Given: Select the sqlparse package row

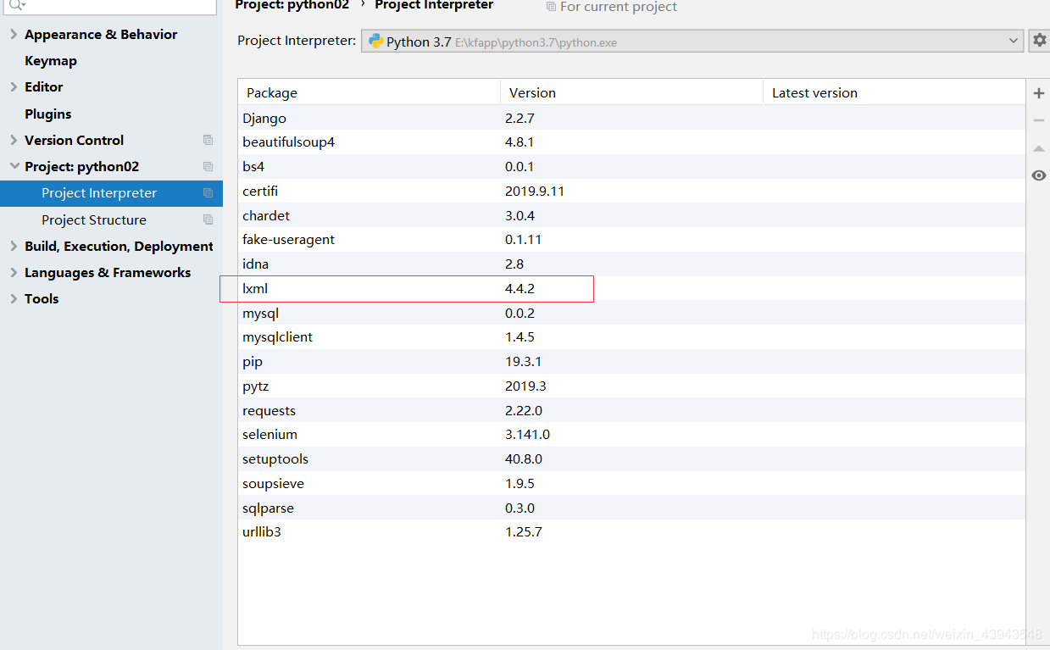Looking at the screenshot, I should point(631,508).
